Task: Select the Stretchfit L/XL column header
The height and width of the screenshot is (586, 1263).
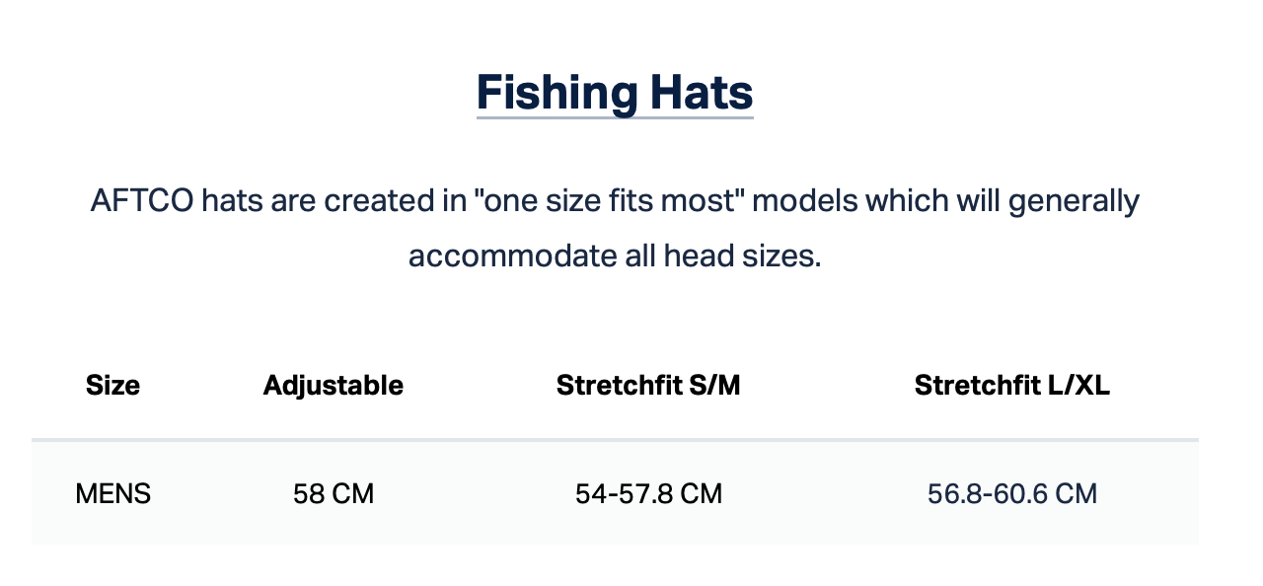Action: tap(1012, 385)
